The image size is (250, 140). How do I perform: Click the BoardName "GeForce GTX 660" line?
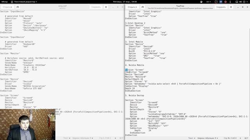pyautogui.click(x=23, y=88)
